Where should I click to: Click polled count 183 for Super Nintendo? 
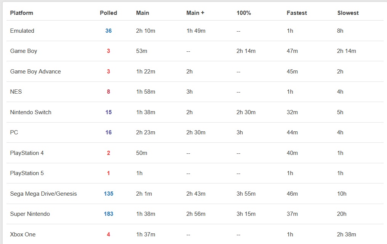coord(109,214)
